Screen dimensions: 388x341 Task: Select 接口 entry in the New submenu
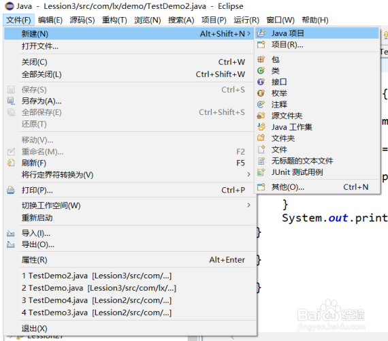(317, 82)
